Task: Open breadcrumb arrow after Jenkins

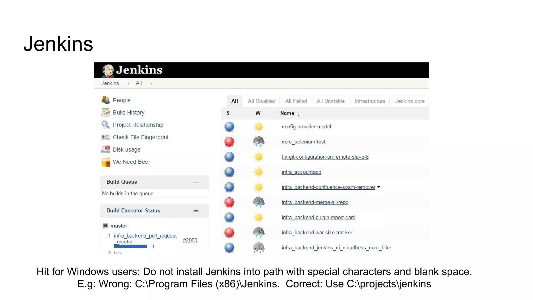Action: pos(129,84)
